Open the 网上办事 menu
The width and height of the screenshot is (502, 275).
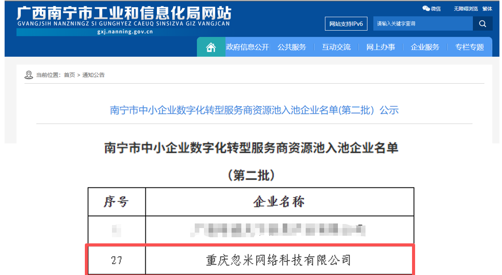[x=381, y=47]
